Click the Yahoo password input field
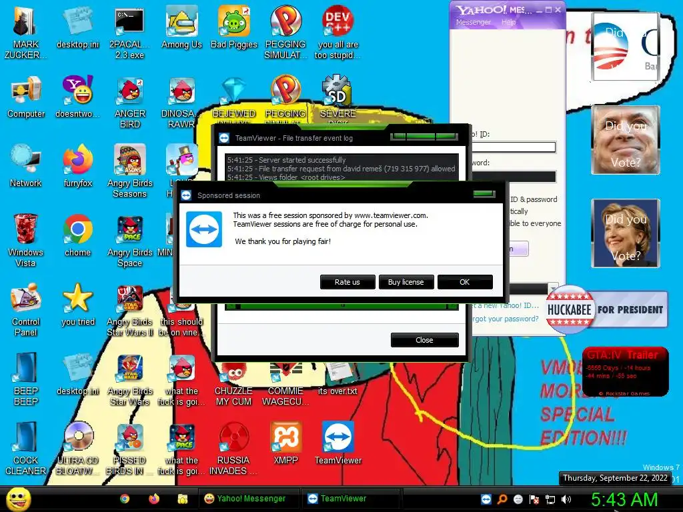 click(513, 176)
